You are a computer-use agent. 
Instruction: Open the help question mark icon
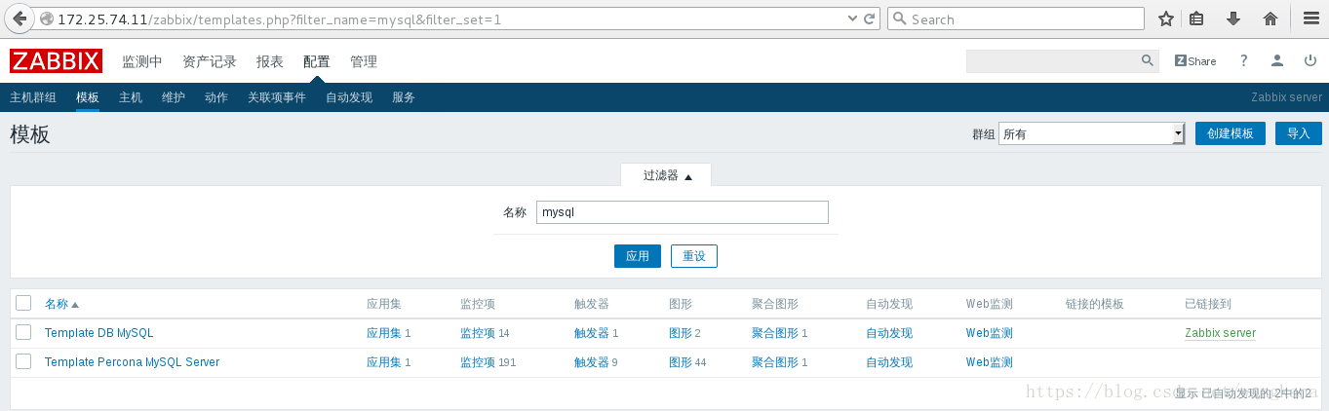[x=1243, y=60]
